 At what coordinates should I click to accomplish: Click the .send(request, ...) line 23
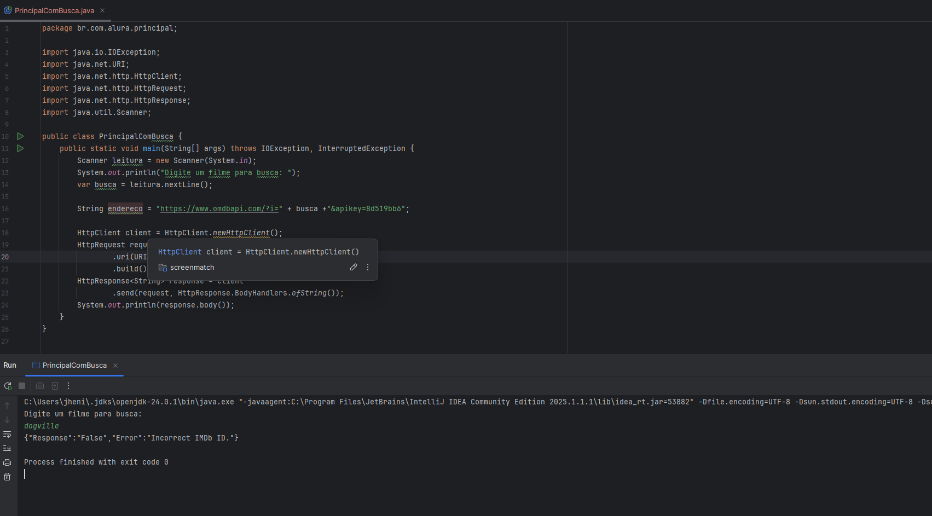point(228,293)
